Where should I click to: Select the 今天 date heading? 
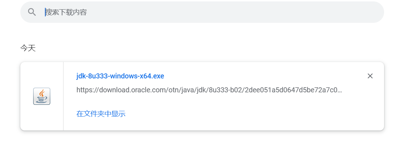coord(28,48)
